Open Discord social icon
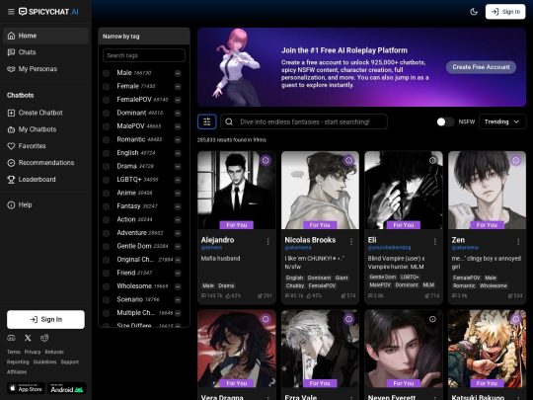533x400 pixels. coord(11,338)
